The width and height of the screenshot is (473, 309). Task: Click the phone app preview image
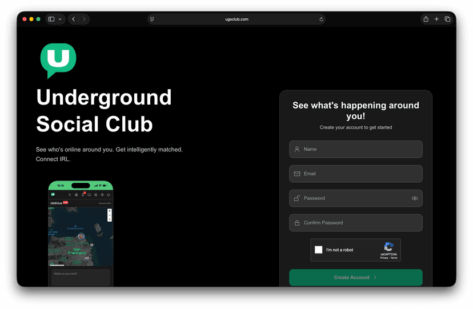click(81, 234)
